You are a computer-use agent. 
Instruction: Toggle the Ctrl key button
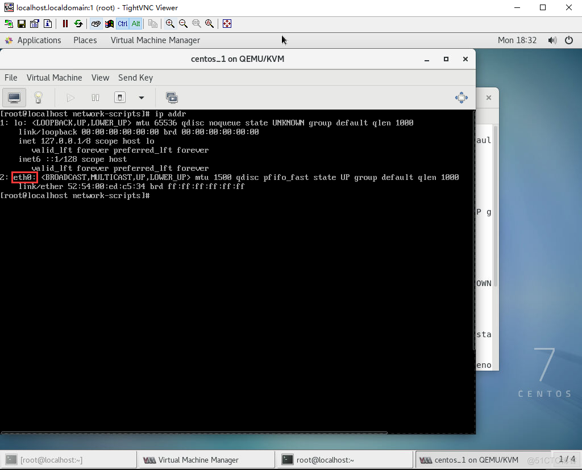tap(123, 24)
